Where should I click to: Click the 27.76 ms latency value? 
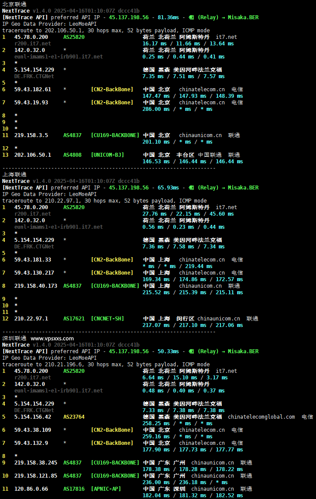pyautogui.click(x=155, y=214)
